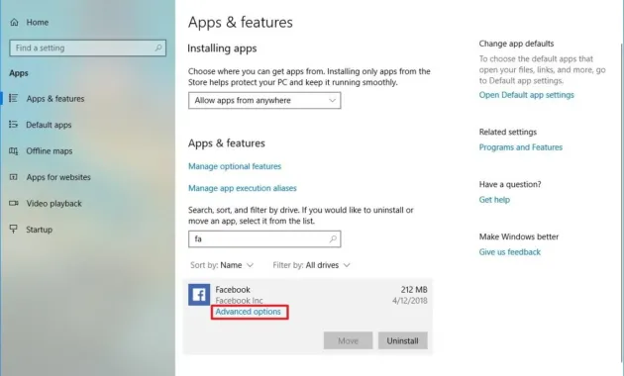
Task: Click the Startup icon
Action: tap(14, 229)
